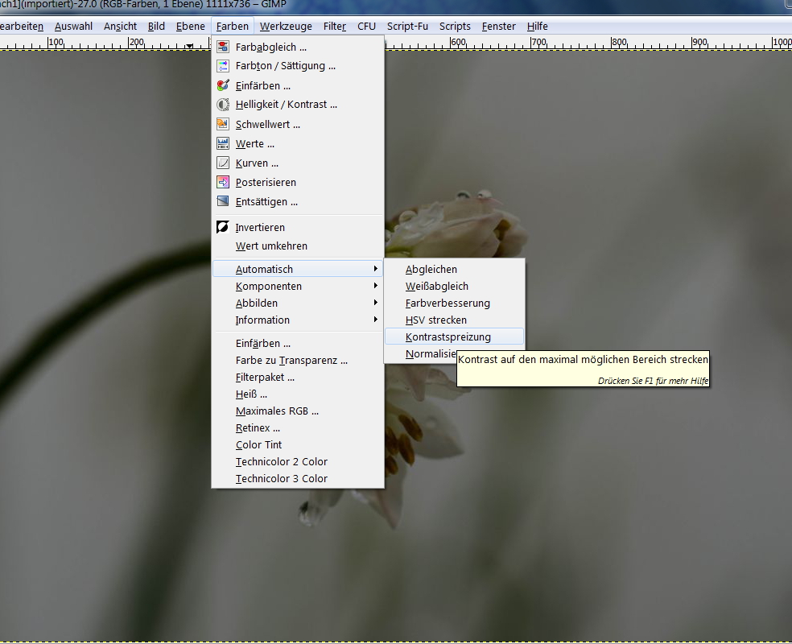792x644 pixels.
Task: Choose Posterisieren menu entry
Action: pyautogui.click(x=298, y=182)
